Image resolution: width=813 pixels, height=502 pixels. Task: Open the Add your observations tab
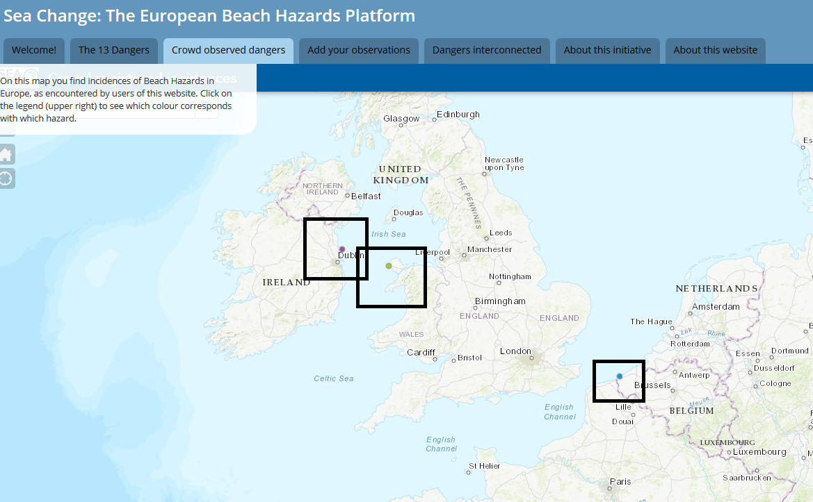[x=359, y=50]
